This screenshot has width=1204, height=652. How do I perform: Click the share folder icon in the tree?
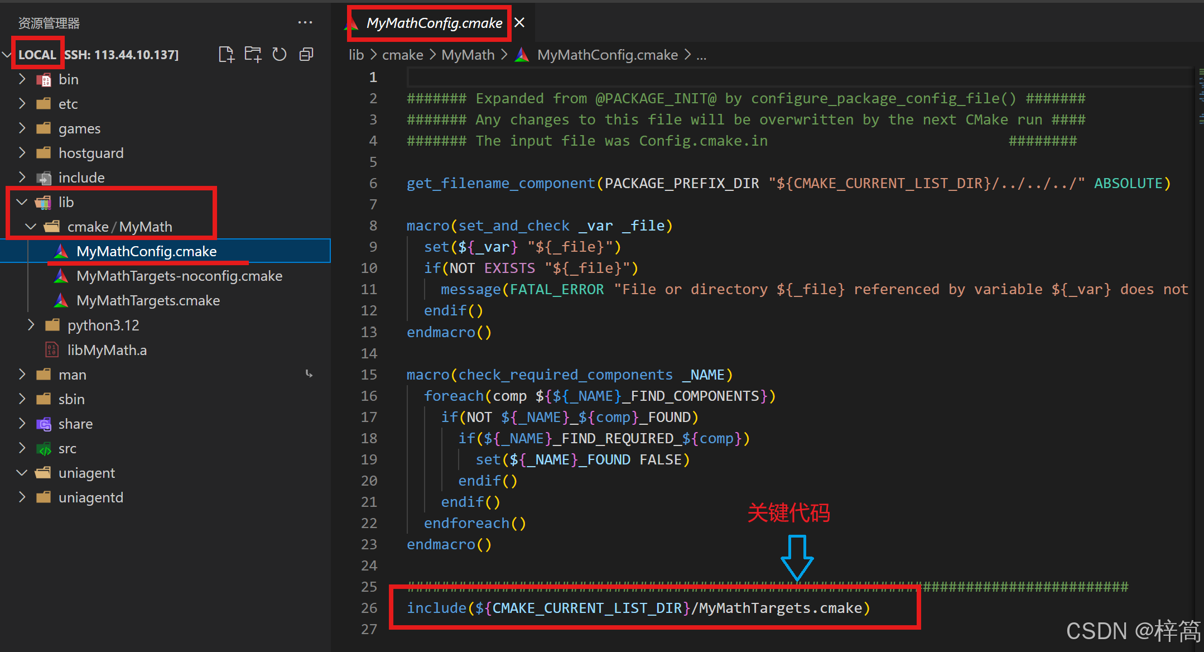click(44, 424)
